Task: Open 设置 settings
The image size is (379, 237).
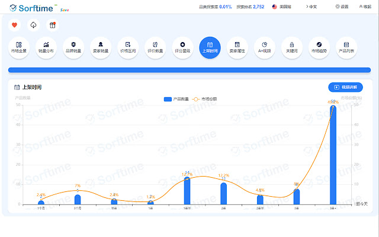Action: [342, 7]
